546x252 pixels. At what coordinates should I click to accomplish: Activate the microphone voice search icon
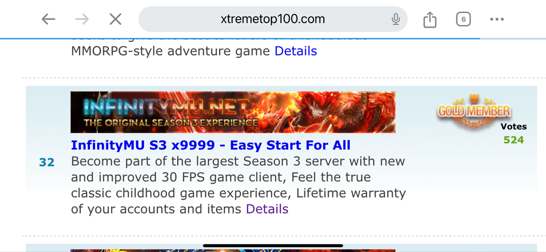396,19
